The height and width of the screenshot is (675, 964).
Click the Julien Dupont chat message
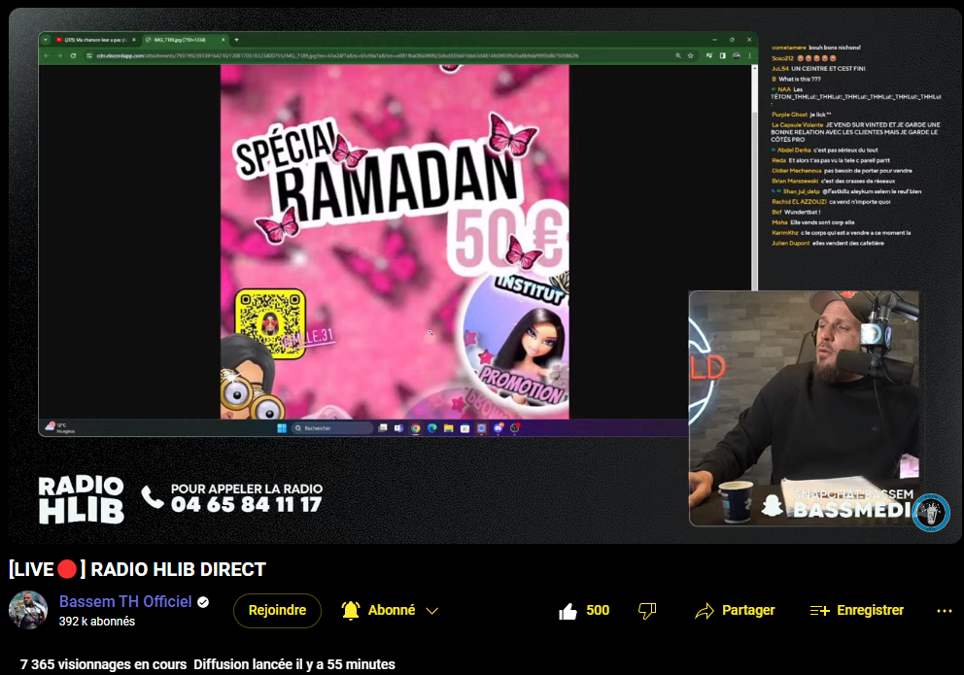coord(828,243)
